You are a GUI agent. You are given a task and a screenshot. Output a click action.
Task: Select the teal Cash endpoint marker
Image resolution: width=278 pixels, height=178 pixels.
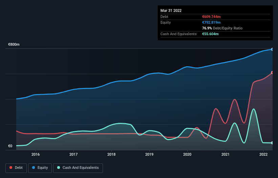pyautogui.click(x=272, y=143)
